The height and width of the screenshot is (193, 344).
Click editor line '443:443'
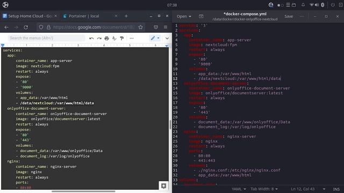[206, 160]
